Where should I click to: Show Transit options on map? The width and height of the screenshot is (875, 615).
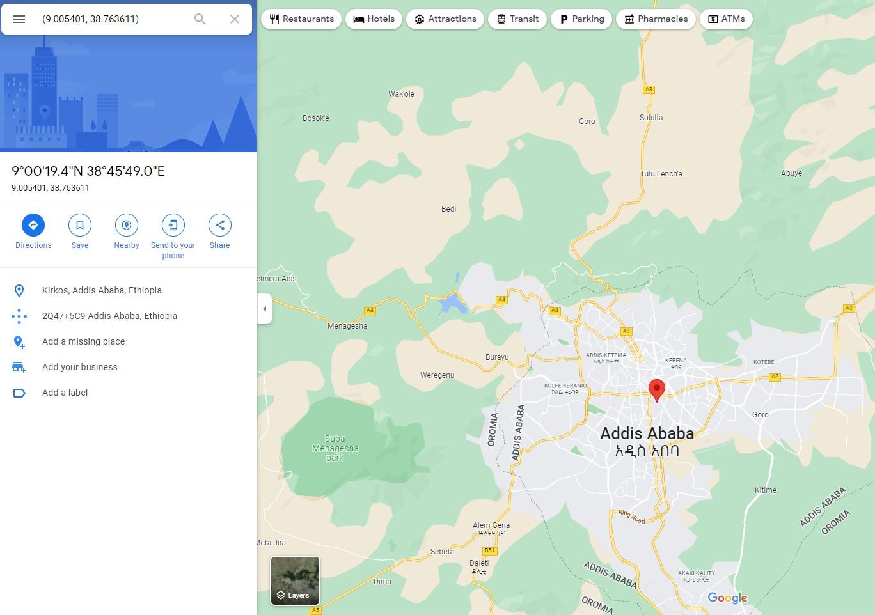coord(517,19)
